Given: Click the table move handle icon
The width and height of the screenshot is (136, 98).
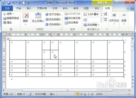Looking at the screenshot, I should click(8, 39).
